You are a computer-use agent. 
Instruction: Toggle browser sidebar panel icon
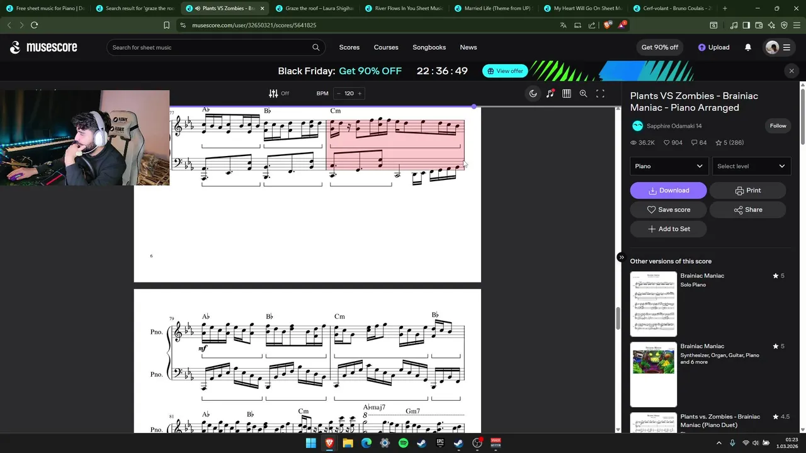tap(746, 25)
